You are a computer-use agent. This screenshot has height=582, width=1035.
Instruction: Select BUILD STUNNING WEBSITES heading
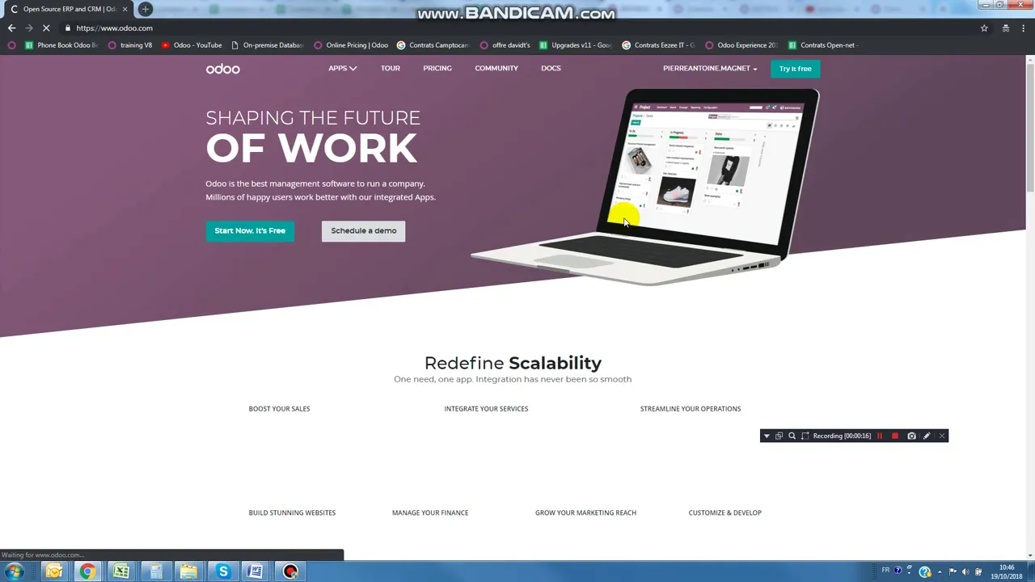[x=292, y=512]
